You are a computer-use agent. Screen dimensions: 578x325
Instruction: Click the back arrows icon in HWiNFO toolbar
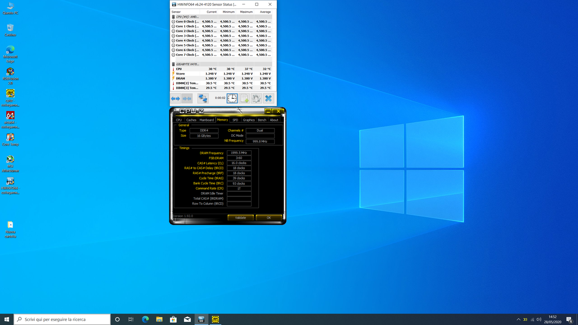175,98
